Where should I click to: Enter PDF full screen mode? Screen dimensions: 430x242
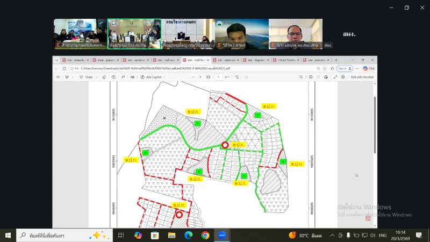click(335, 77)
